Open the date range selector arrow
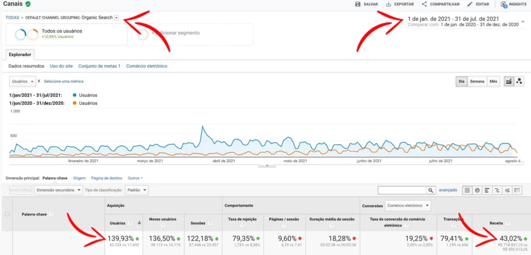Viewport: 531px width, 255px height. tap(523, 22)
